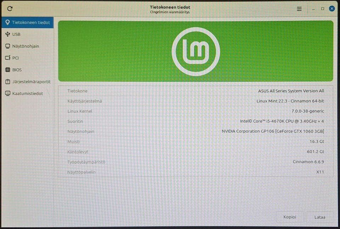Click the BIOS chip icon
The image size is (340, 229).
click(x=7, y=70)
